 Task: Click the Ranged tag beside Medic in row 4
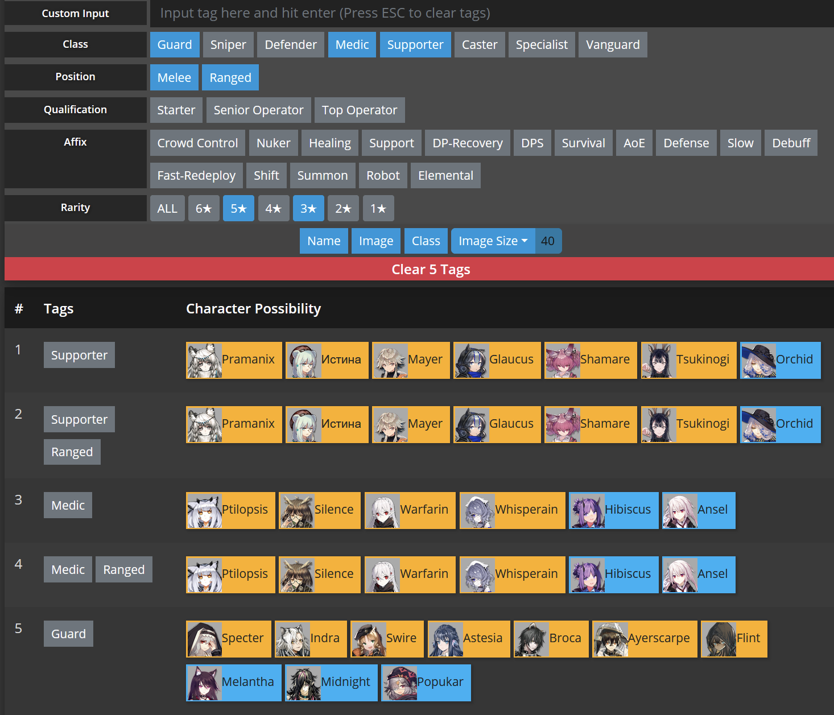(x=124, y=569)
